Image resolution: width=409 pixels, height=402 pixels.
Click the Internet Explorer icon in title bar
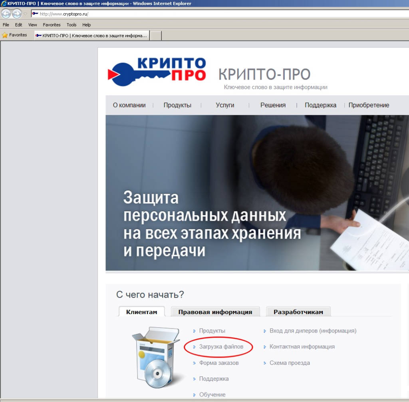[4, 4]
